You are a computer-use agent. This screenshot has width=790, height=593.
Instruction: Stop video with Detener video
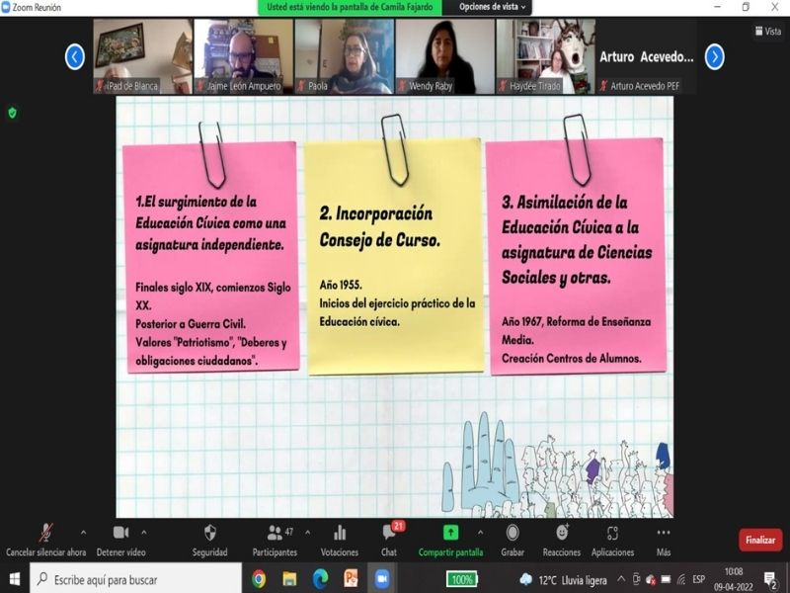point(120,540)
